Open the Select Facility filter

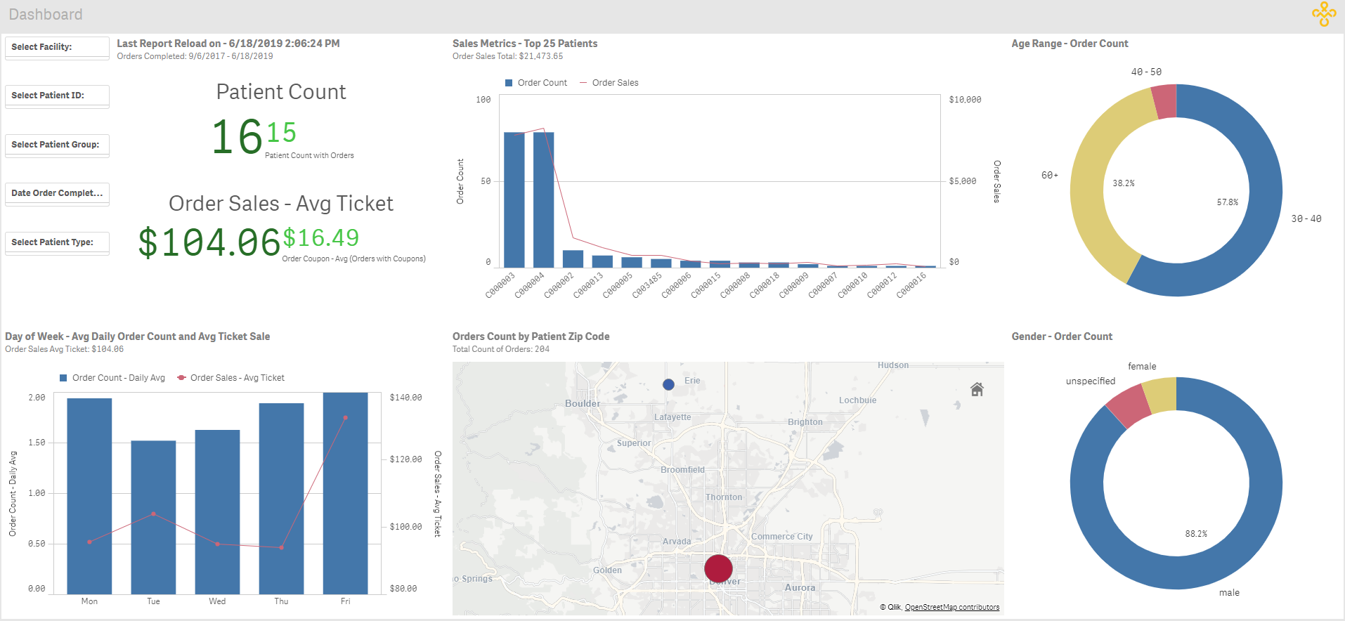tap(57, 47)
